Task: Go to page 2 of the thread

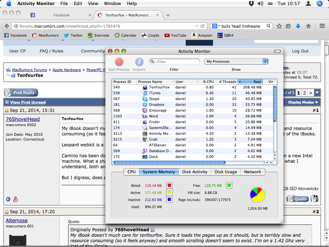Action: 305,93
